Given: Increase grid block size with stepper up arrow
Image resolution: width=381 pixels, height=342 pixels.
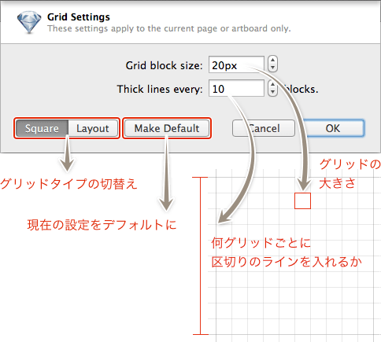Looking at the screenshot, I should [x=272, y=61].
